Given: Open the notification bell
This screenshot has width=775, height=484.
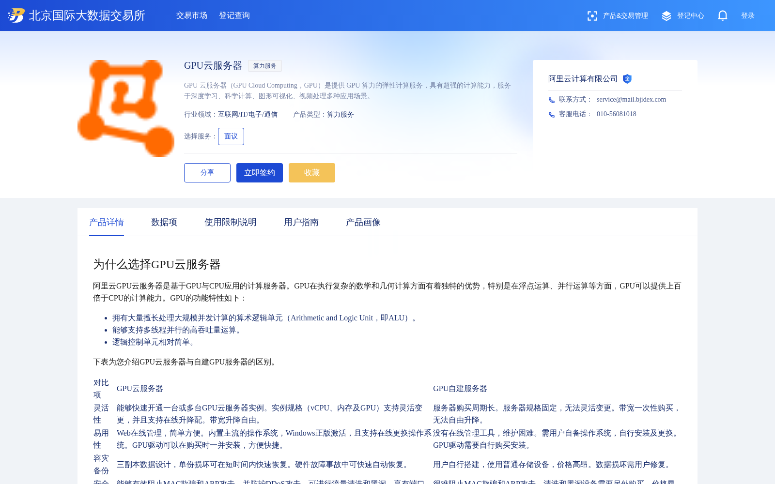Looking at the screenshot, I should (723, 15).
